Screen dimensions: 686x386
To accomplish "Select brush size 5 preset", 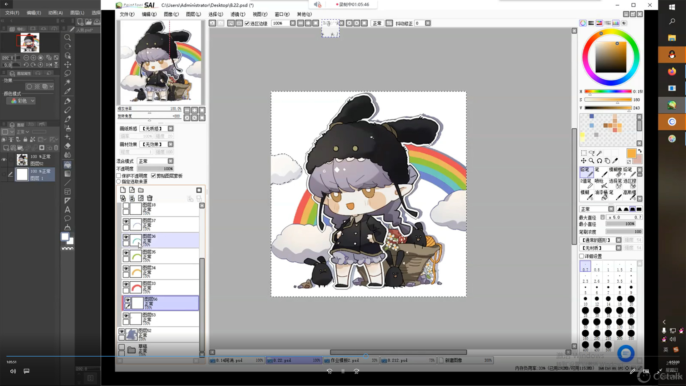I will pyautogui.click(x=585, y=289).
